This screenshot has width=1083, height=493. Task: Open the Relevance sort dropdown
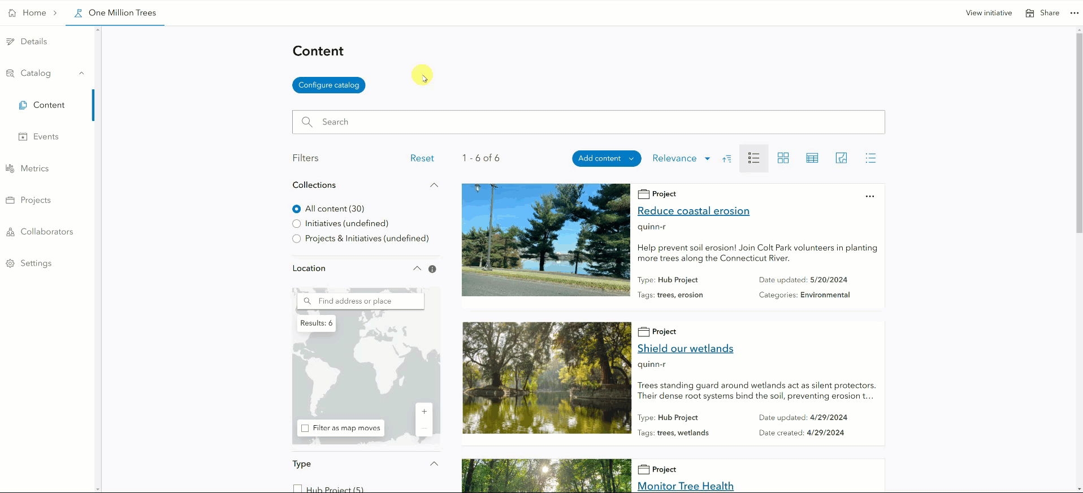click(681, 158)
